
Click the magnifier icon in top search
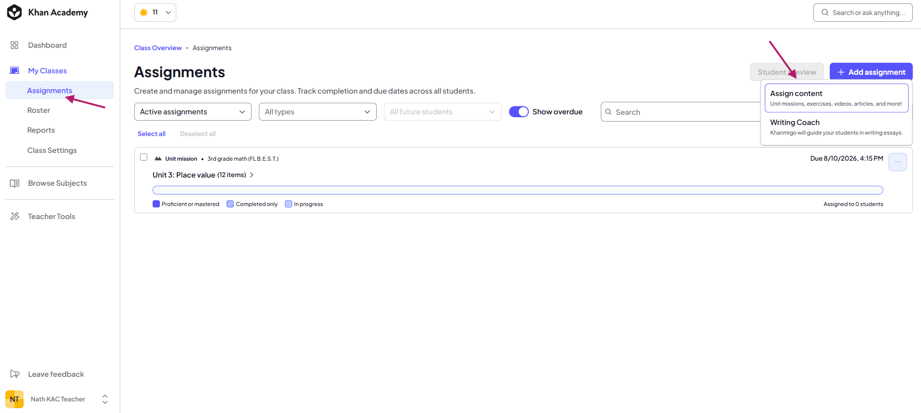825,13
